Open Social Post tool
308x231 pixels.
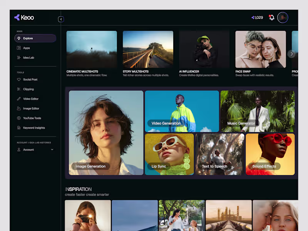click(x=35, y=79)
